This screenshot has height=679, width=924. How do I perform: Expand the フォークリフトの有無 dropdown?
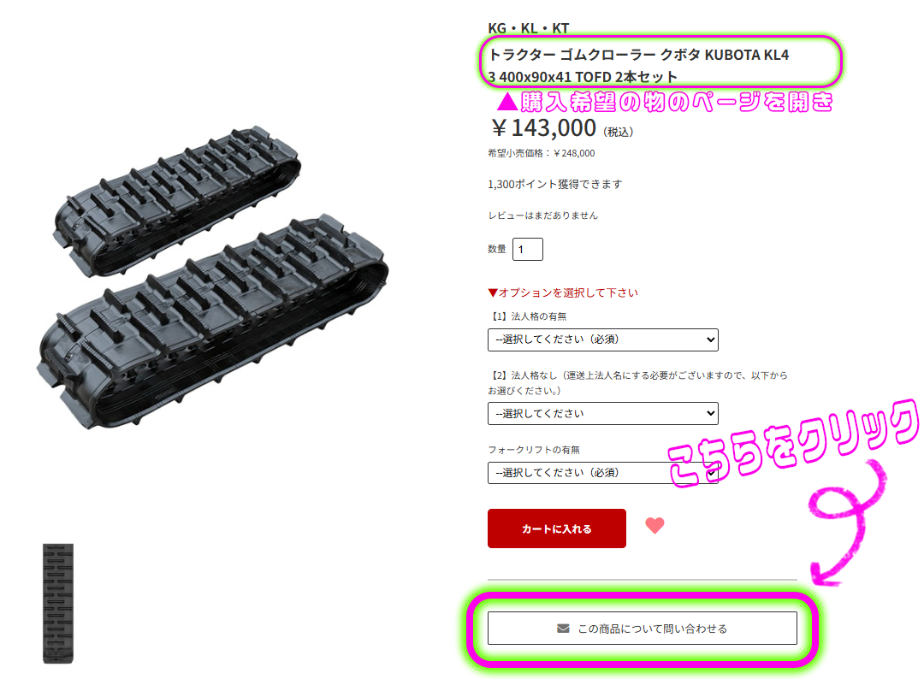(603, 473)
